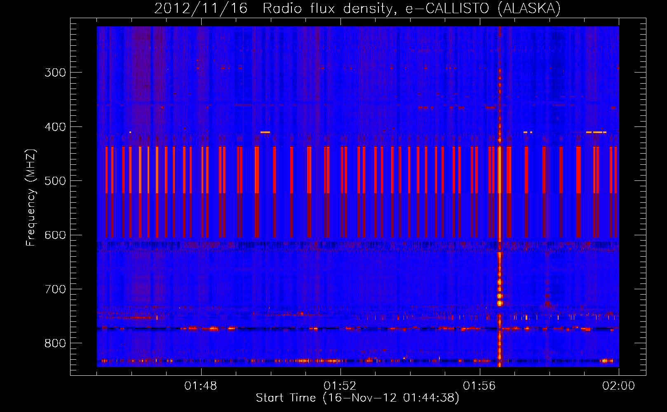Click the bright yellow spot near 730 MHz in burst
667x412 pixels.
click(500, 303)
